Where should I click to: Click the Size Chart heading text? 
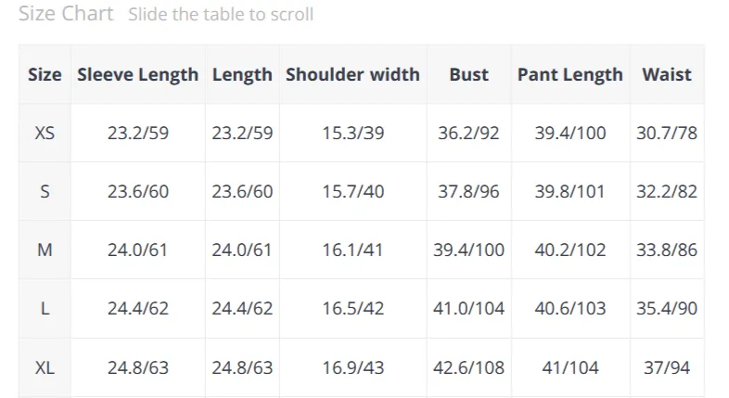tap(66, 14)
